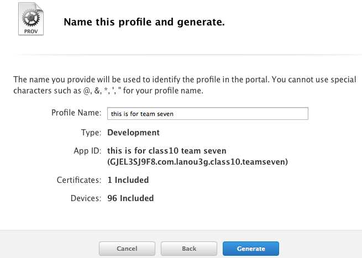Click the 'Profile Name:' label

[x=76, y=113]
